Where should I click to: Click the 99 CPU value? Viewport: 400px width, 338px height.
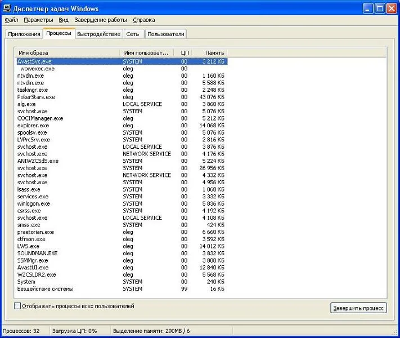184,289
